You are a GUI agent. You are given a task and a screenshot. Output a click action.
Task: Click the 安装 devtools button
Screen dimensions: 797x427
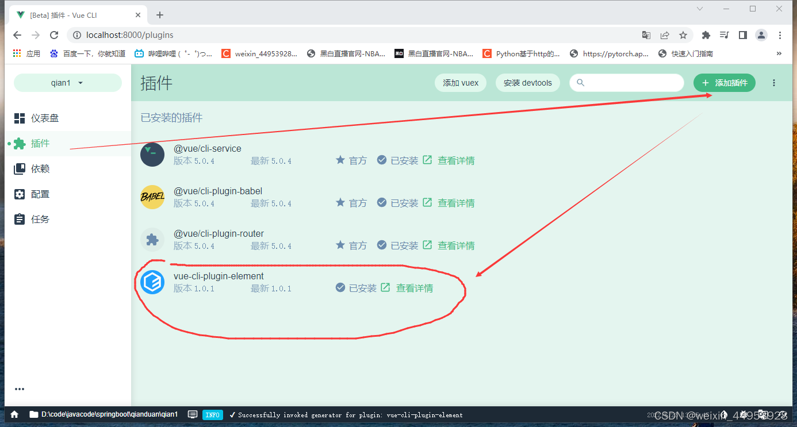point(528,83)
